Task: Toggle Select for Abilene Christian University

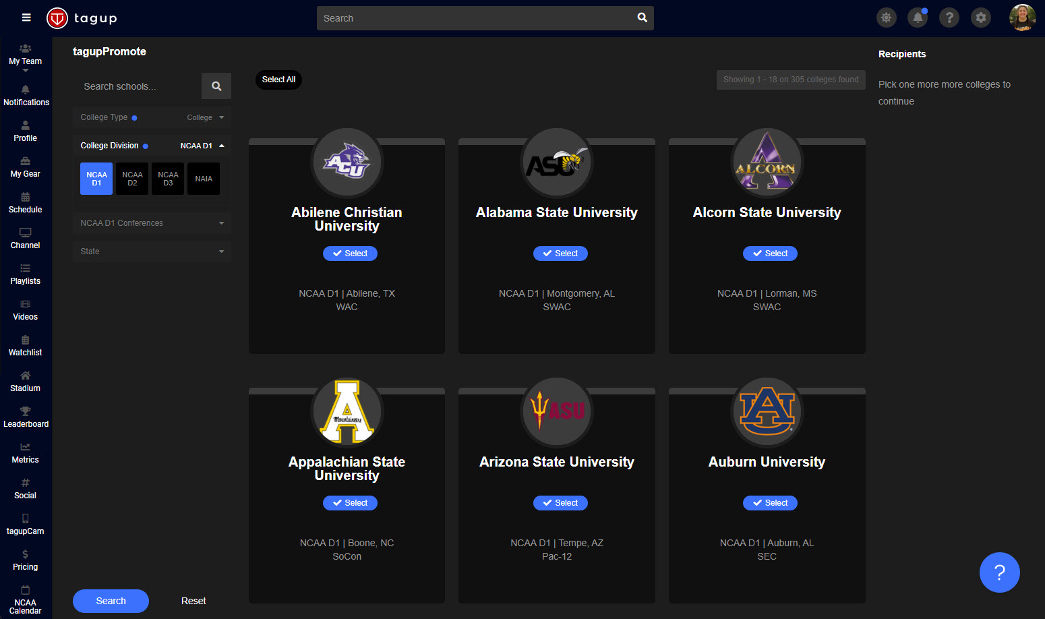Action: point(350,254)
